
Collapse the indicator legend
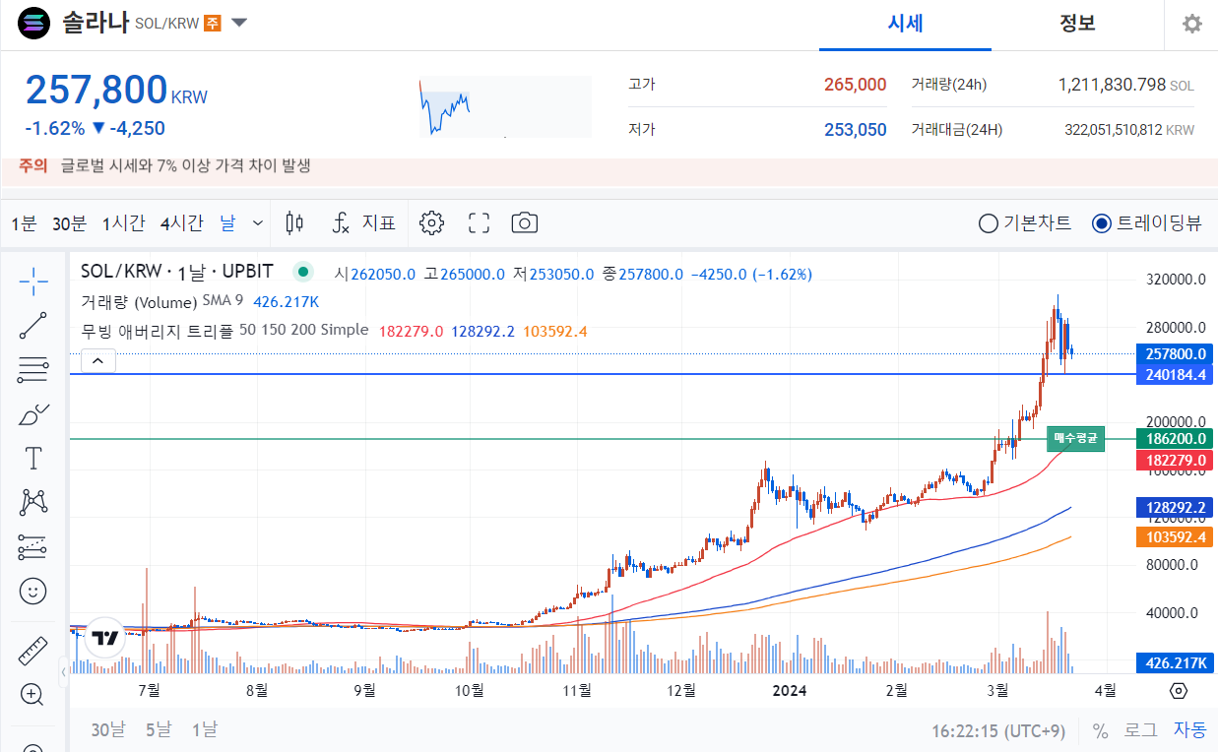[x=97, y=361]
